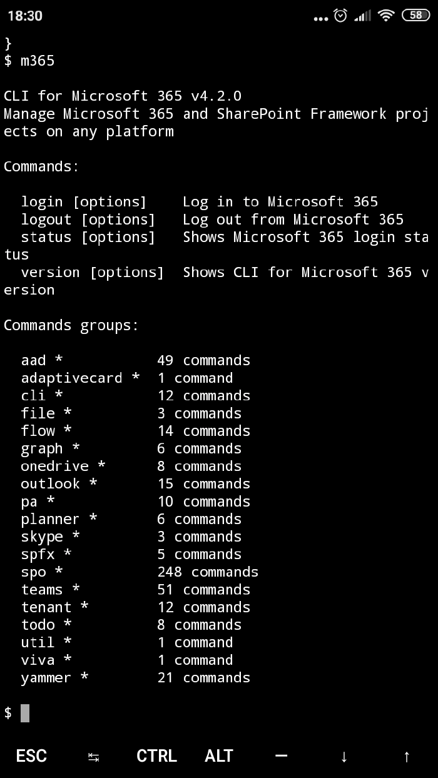Screen dimensions: 438x778
Task: Tap the 'aad *' command group entry
Action: pyautogui.click(x=42, y=360)
